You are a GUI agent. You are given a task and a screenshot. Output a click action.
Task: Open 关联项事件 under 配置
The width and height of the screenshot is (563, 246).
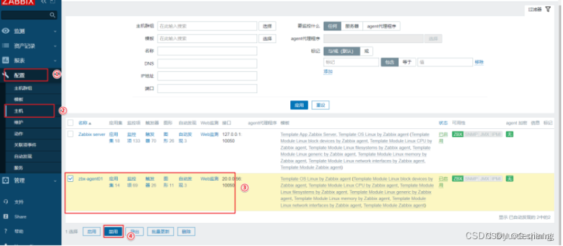click(x=25, y=145)
